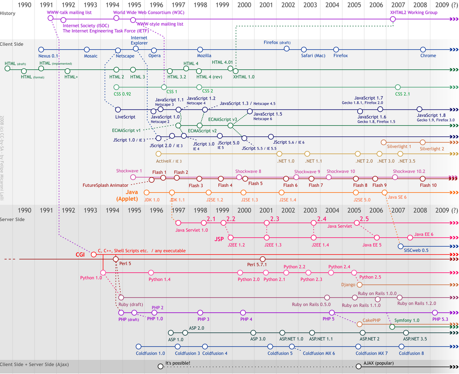This screenshot has height=374, width=459.
Task: Click the "JScript 5.6 / IE 6" label
Action: pyautogui.click(x=289, y=142)
